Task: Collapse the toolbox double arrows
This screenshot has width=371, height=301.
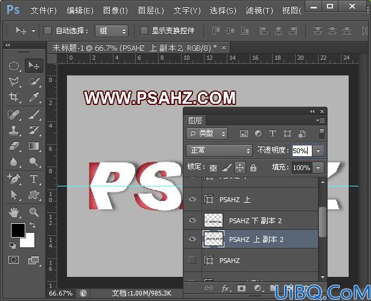Action: point(8,45)
